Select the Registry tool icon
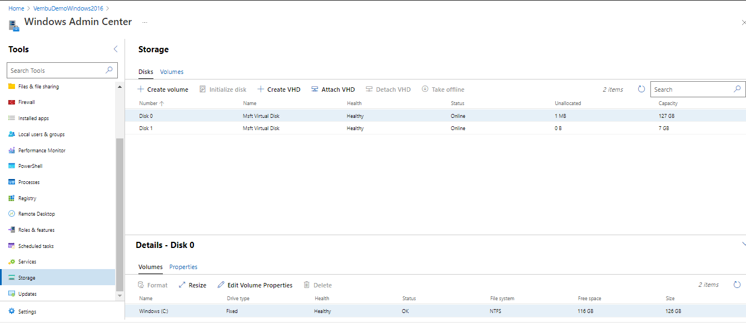 pos(12,198)
